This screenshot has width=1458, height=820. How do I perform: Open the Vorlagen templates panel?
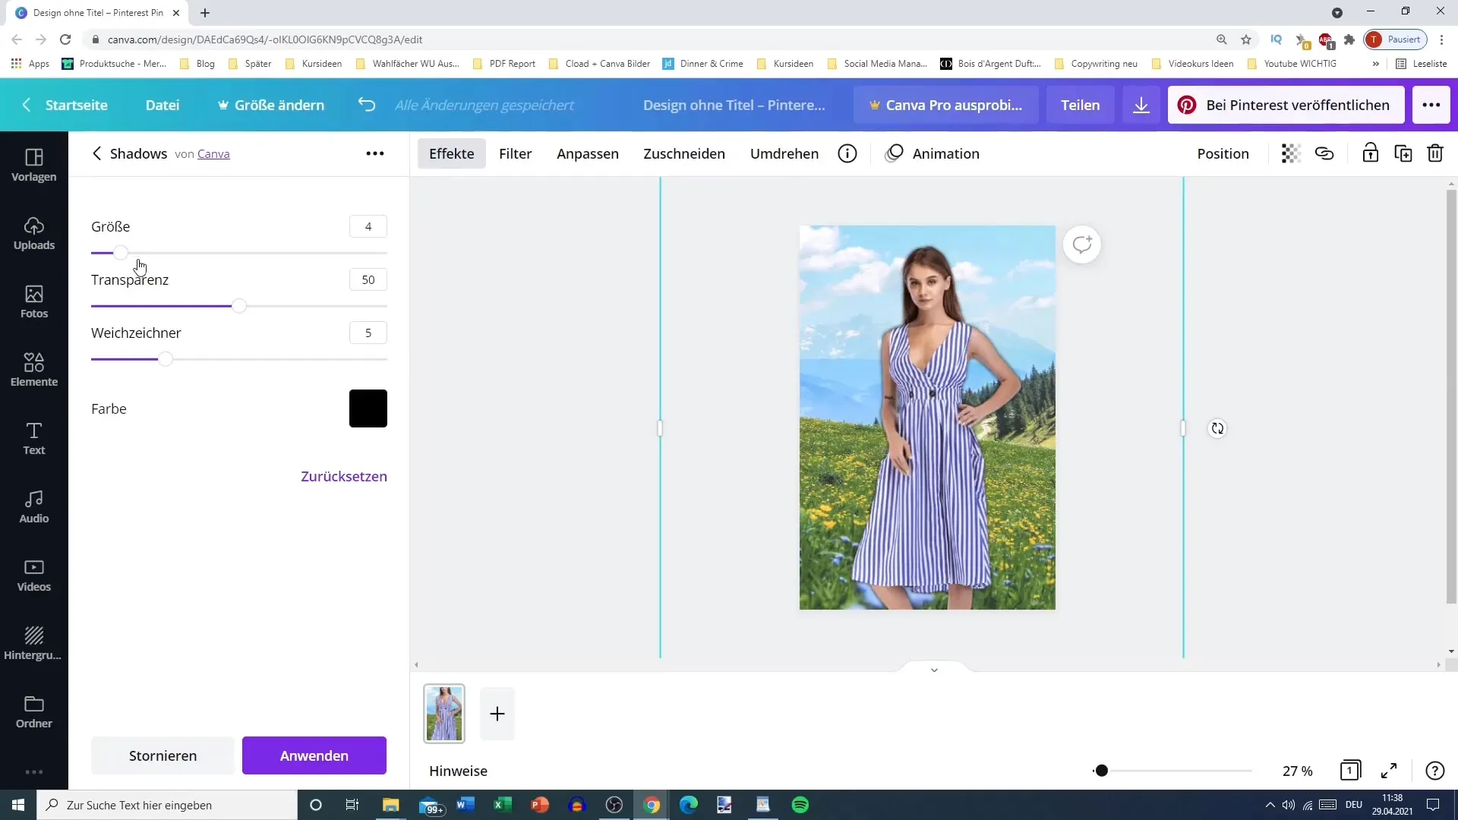(34, 165)
